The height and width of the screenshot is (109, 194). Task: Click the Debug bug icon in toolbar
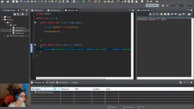tap(78, 2)
